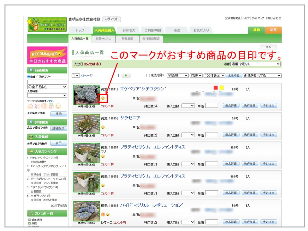Select the カテゴリー radio button
This screenshot has width=308, height=231.
[x=38, y=77]
